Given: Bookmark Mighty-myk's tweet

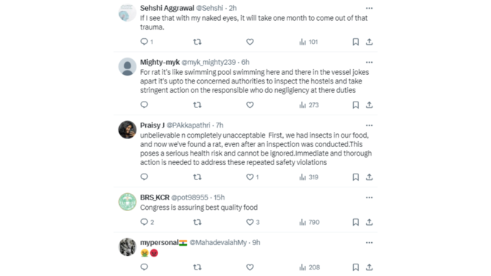Looking at the screenshot, I should point(355,104).
